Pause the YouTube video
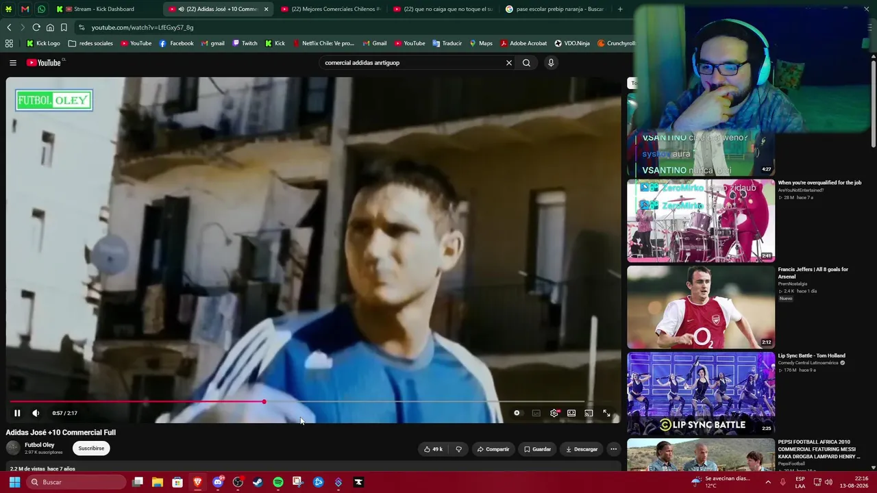The image size is (877, 493). (17, 413)
